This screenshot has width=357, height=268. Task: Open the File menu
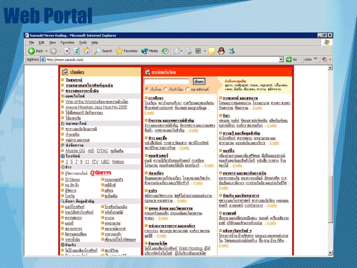pyautogui.click(x=31, y=42)
